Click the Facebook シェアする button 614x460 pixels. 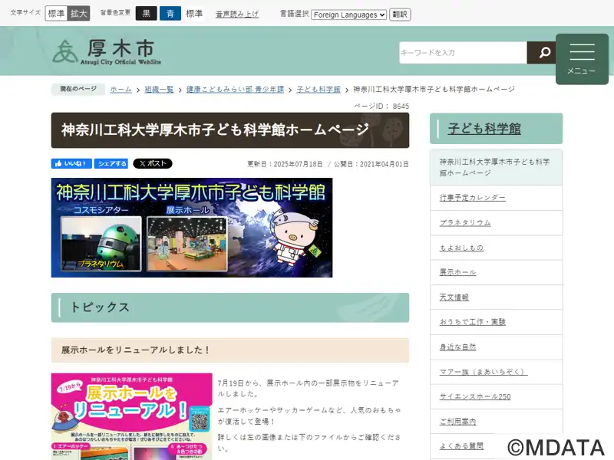112,163
